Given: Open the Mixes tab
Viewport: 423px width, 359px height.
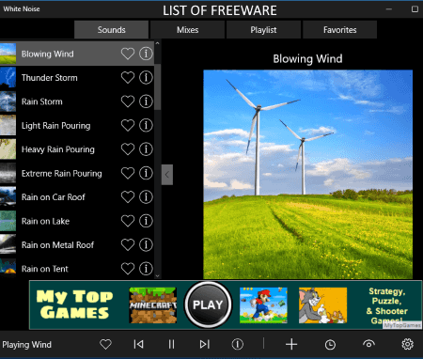Looking at the screenshot, I should 187,30.
